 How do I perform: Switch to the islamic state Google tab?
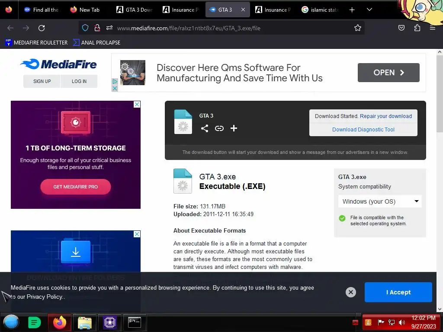[x=320, y=10]
